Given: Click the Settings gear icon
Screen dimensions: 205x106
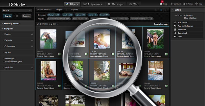Looking at the screenshot, I should click(184, 4).
